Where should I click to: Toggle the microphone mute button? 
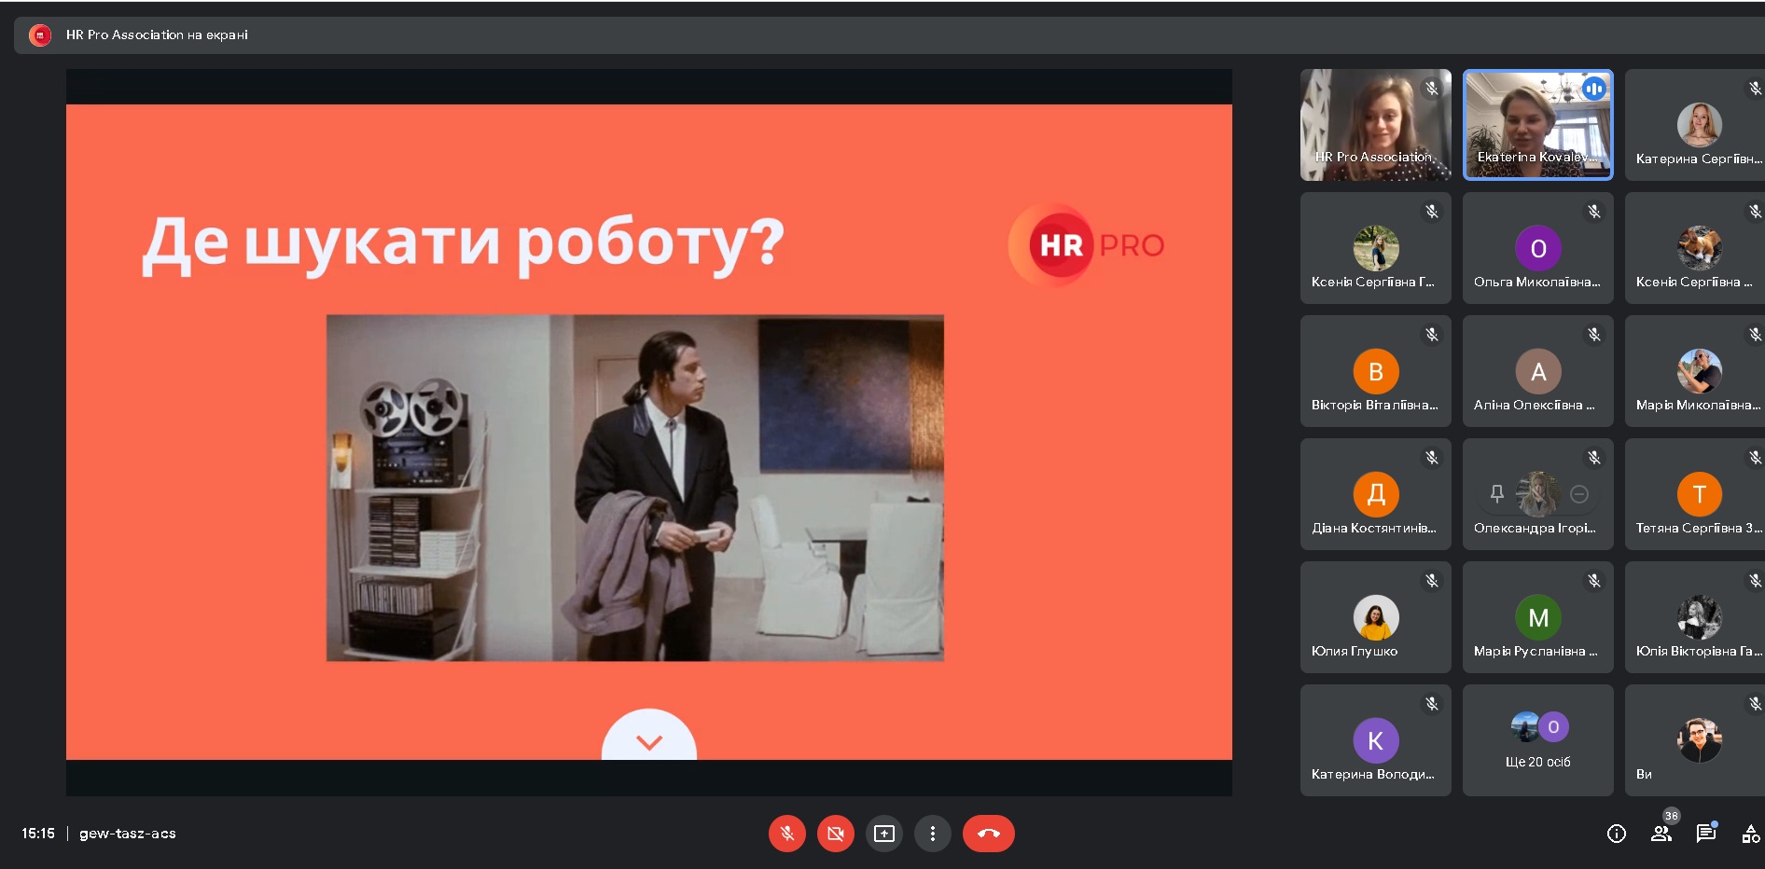coord(786,834)
